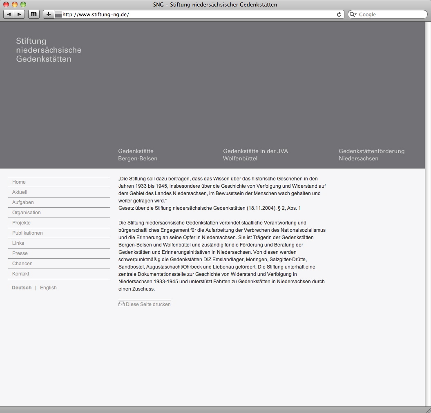Open Gedenkstätte Bergen-Belsen

[x=138, y=154]
